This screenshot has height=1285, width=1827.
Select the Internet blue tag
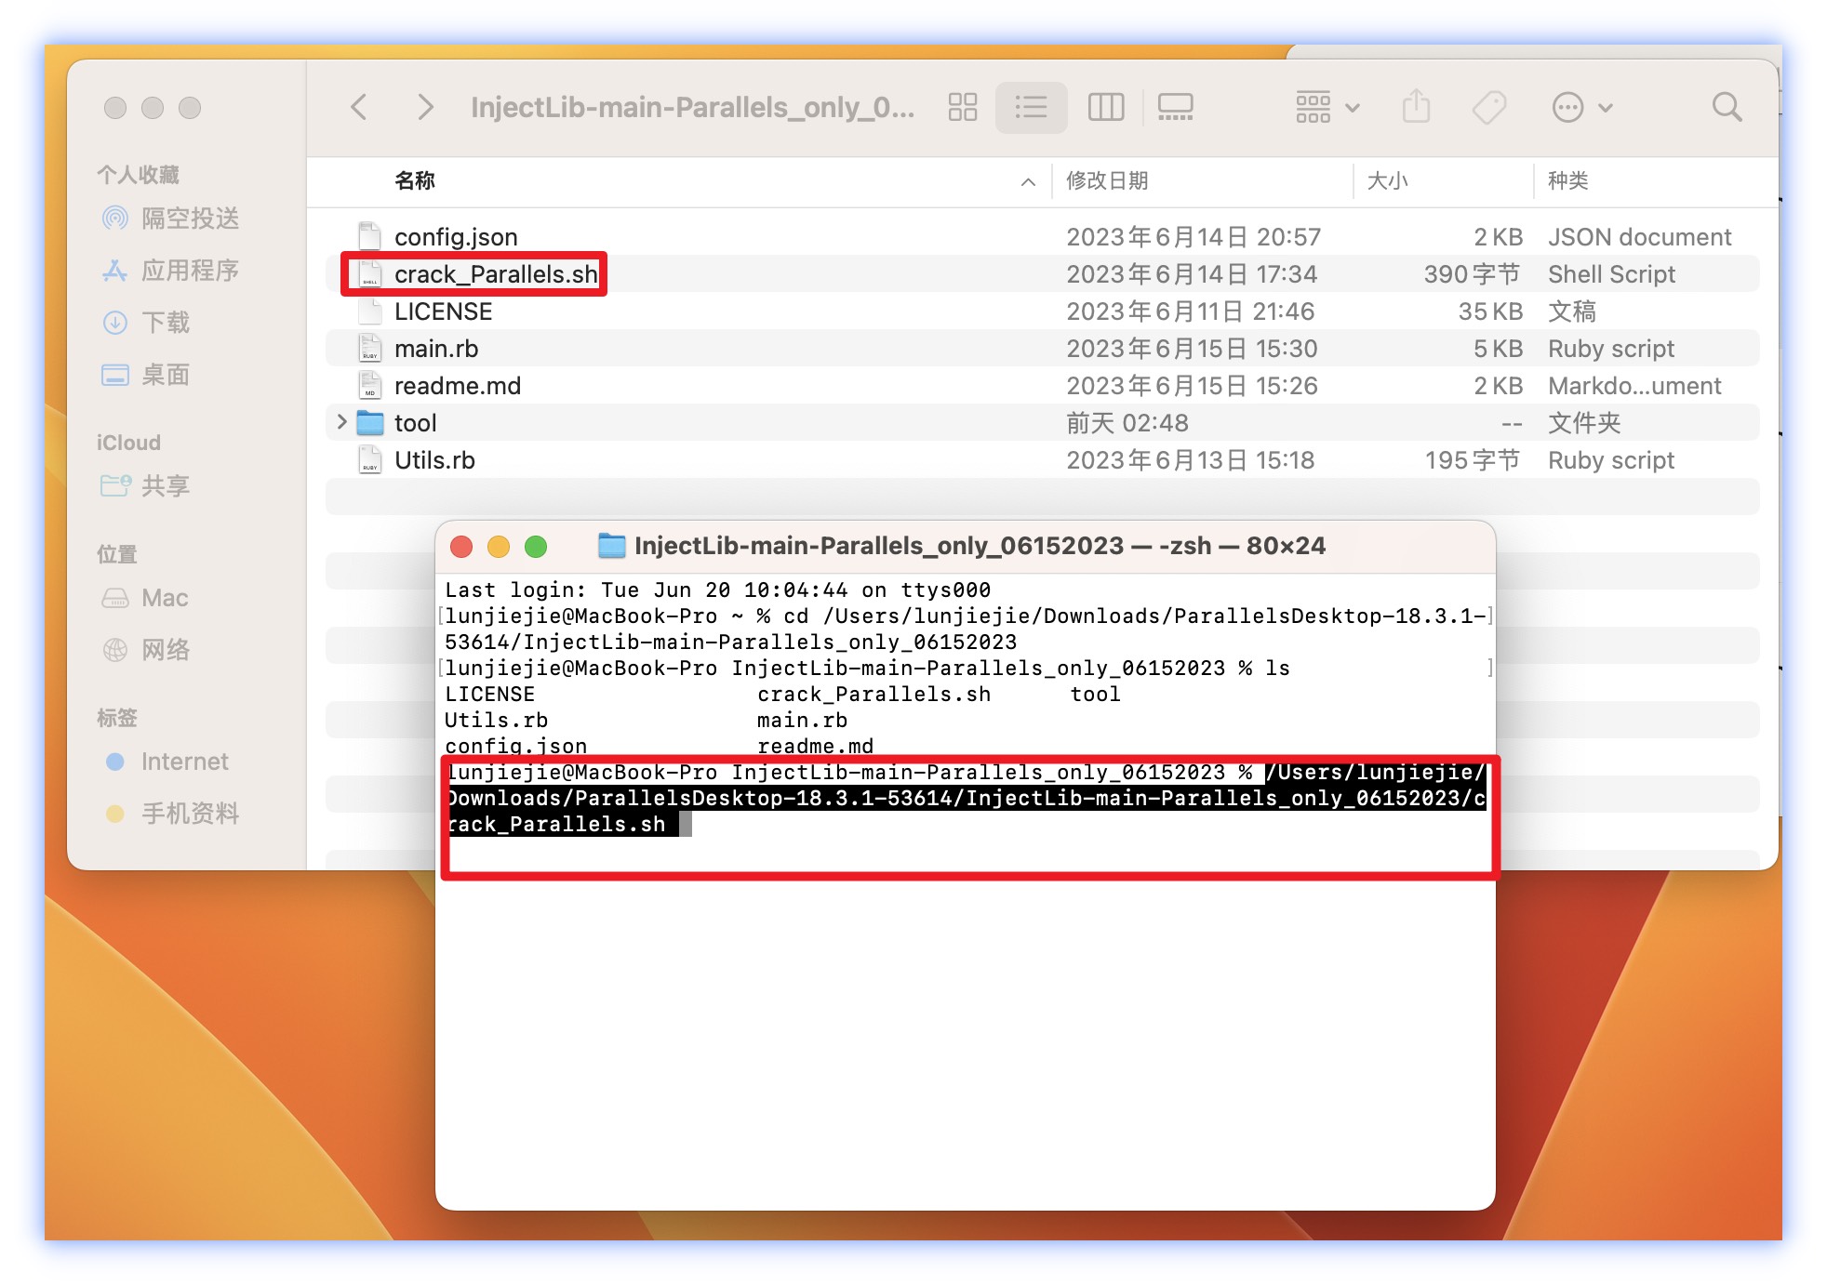pyautogui.click(x=184, y=762)
